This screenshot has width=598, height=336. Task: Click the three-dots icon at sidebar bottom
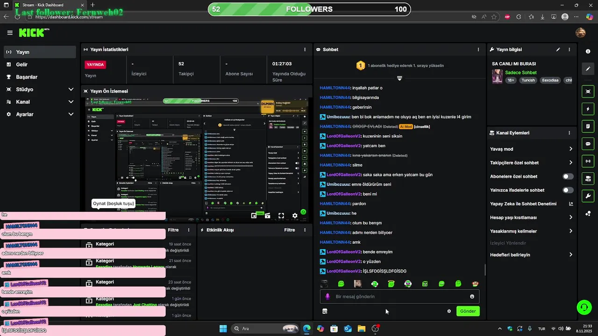click(x=588, y=213)
